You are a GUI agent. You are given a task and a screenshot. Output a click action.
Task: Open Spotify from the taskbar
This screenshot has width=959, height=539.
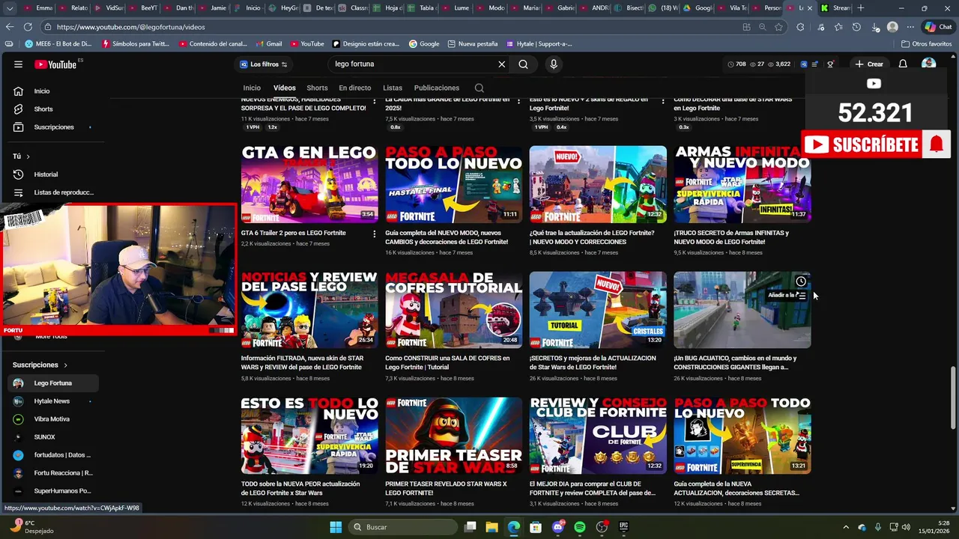coord(579,527)
